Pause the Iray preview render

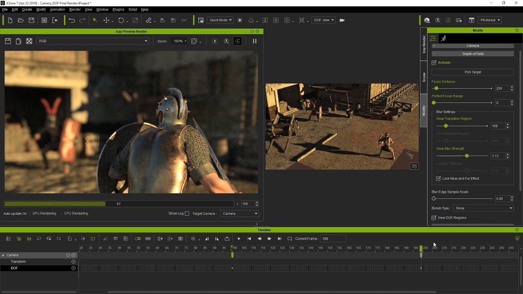point(255,41)
